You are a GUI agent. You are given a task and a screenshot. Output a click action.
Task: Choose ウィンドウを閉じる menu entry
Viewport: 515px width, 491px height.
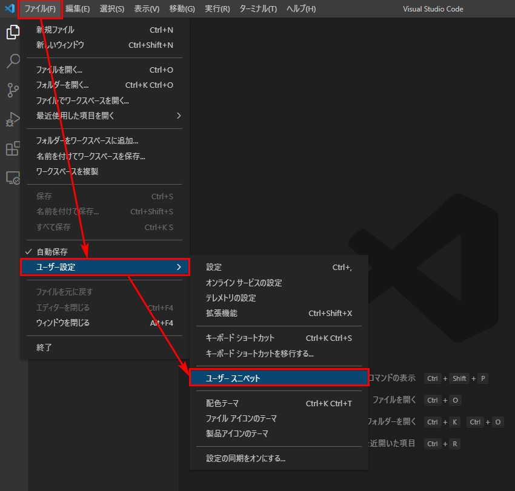coord(104,323)
